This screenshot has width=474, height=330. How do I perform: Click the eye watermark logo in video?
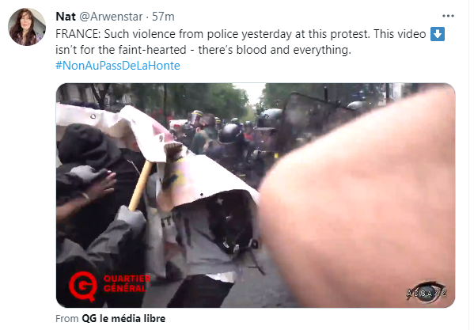426,292
